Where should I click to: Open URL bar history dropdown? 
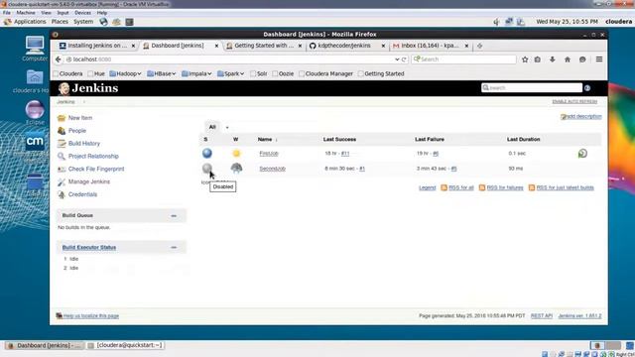click(397, 59)
